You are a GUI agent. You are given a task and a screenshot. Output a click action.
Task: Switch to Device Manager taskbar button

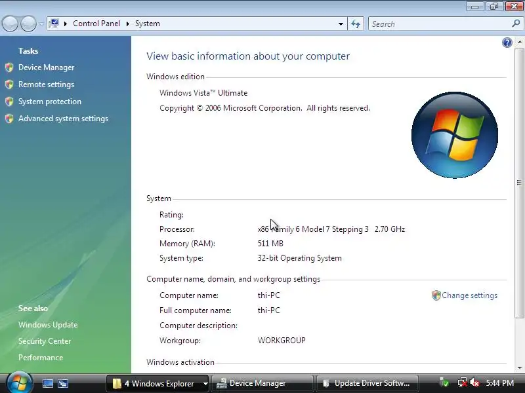tap(262, 383)
